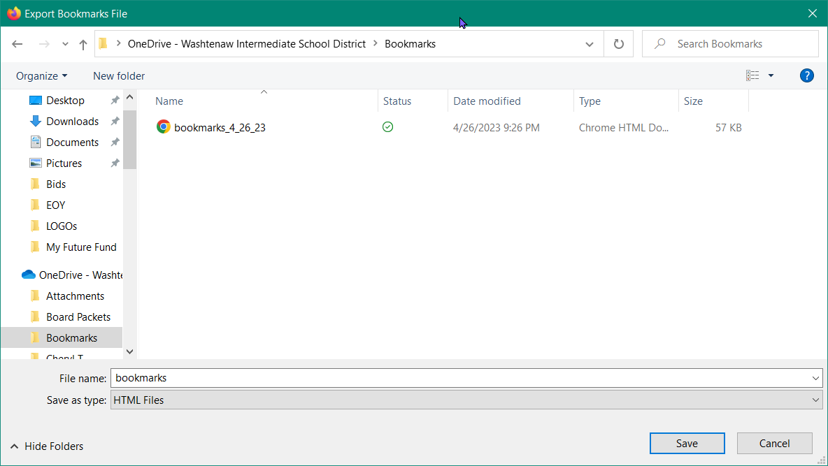
Task: Click the folder icon in the address bar
Action: tap(103, 43)
